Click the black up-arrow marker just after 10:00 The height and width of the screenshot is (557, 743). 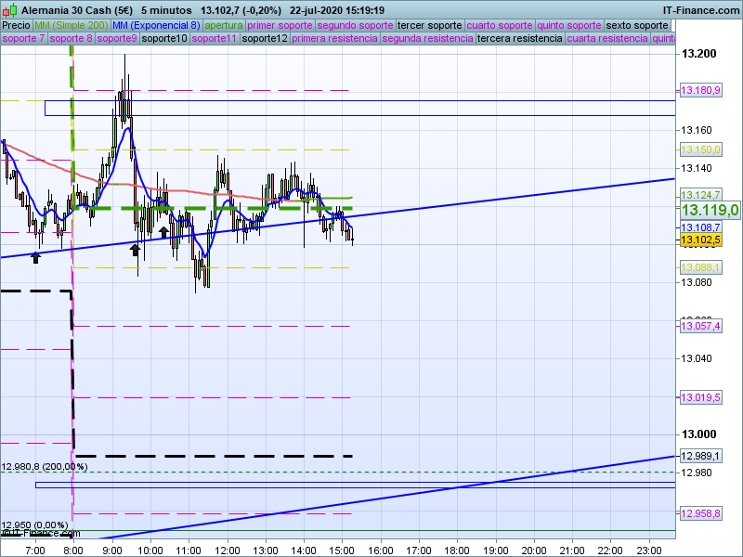click(164, 232)
